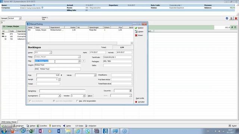Click the Aank. date field

point(97,52)
